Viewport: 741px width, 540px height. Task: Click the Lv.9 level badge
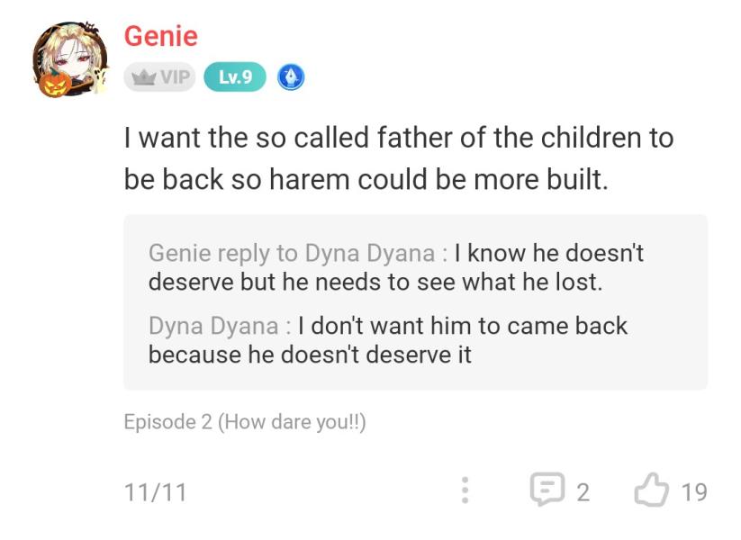(235, 77)
